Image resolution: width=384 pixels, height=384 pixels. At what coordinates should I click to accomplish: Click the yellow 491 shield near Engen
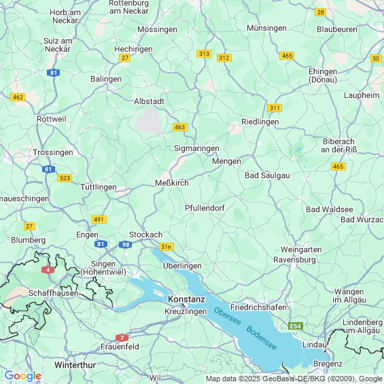coord(99,220)
